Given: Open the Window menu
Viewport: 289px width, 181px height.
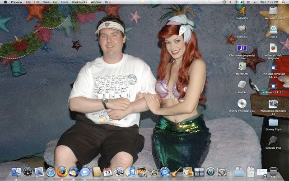Looking at the screenshot, I should click(x=96, y=2).
